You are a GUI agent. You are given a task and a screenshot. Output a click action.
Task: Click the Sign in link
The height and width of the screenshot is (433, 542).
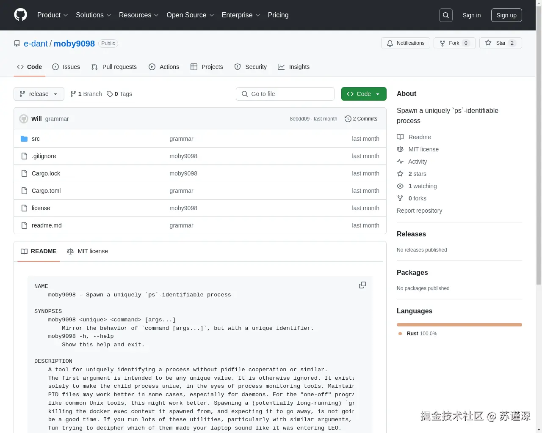(x=472, y=15)
